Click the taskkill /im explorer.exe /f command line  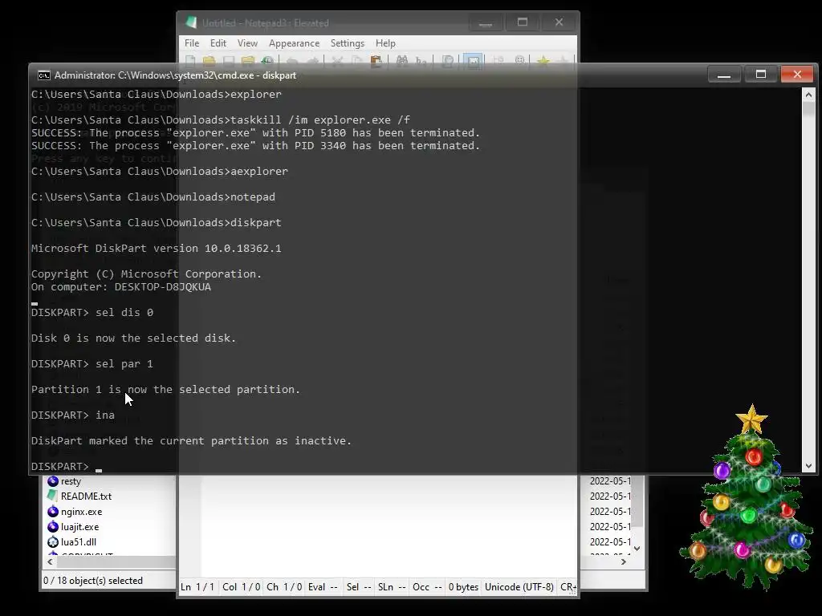(221, 120)
